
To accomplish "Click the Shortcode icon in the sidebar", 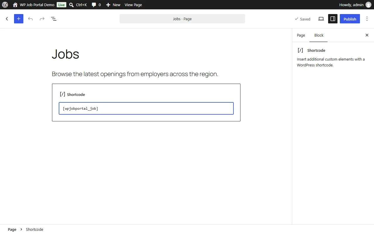I will coord(300,50).
